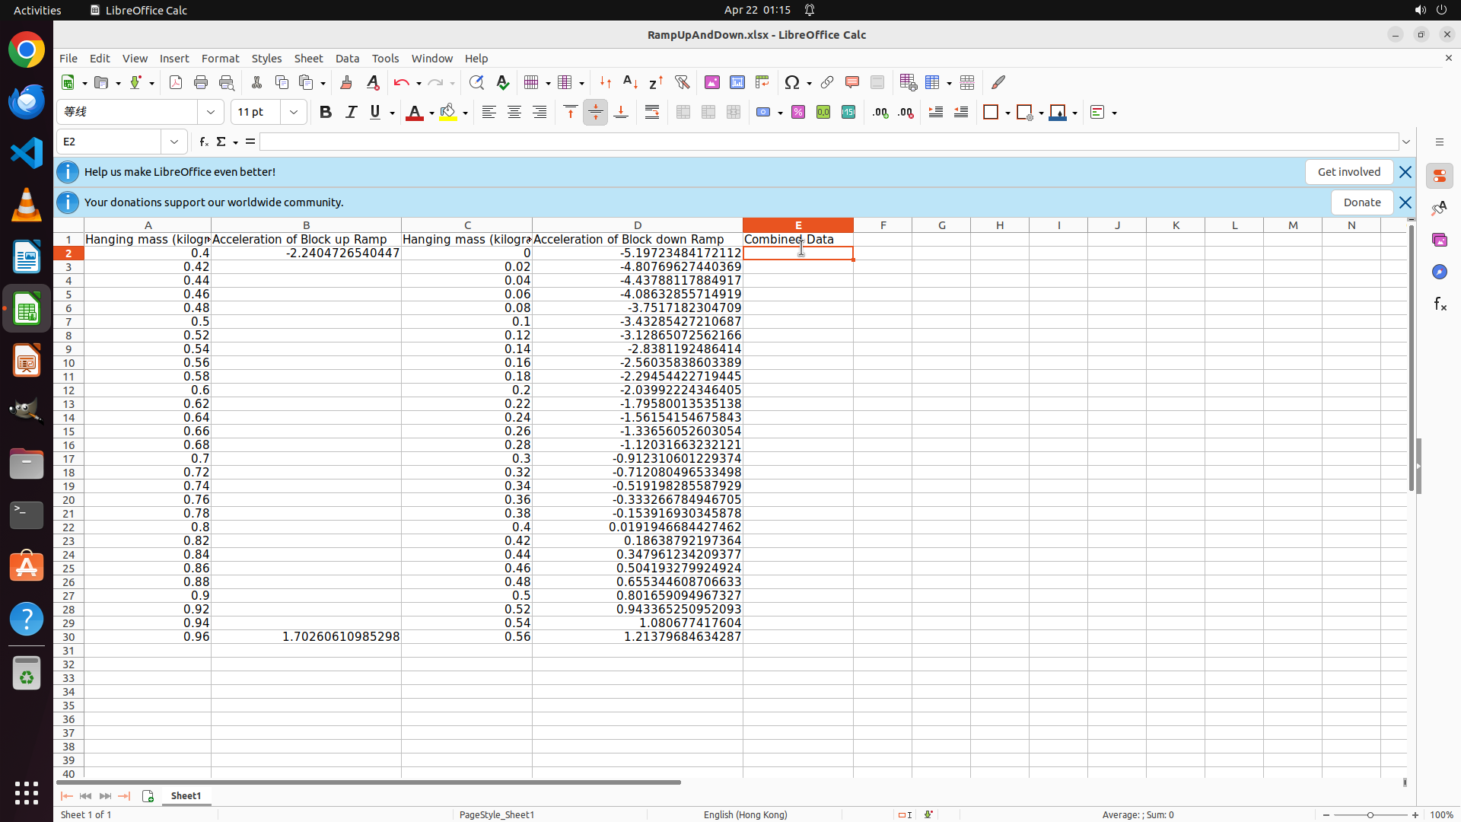The width and height of the screenshot is (1461, 822).
Task: Open the sidebar Navigator panel
Action: [1439, 272]
